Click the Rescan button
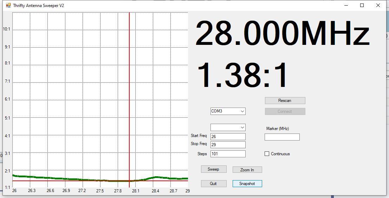This screenshot has height=198, width=389. [285, 101]
